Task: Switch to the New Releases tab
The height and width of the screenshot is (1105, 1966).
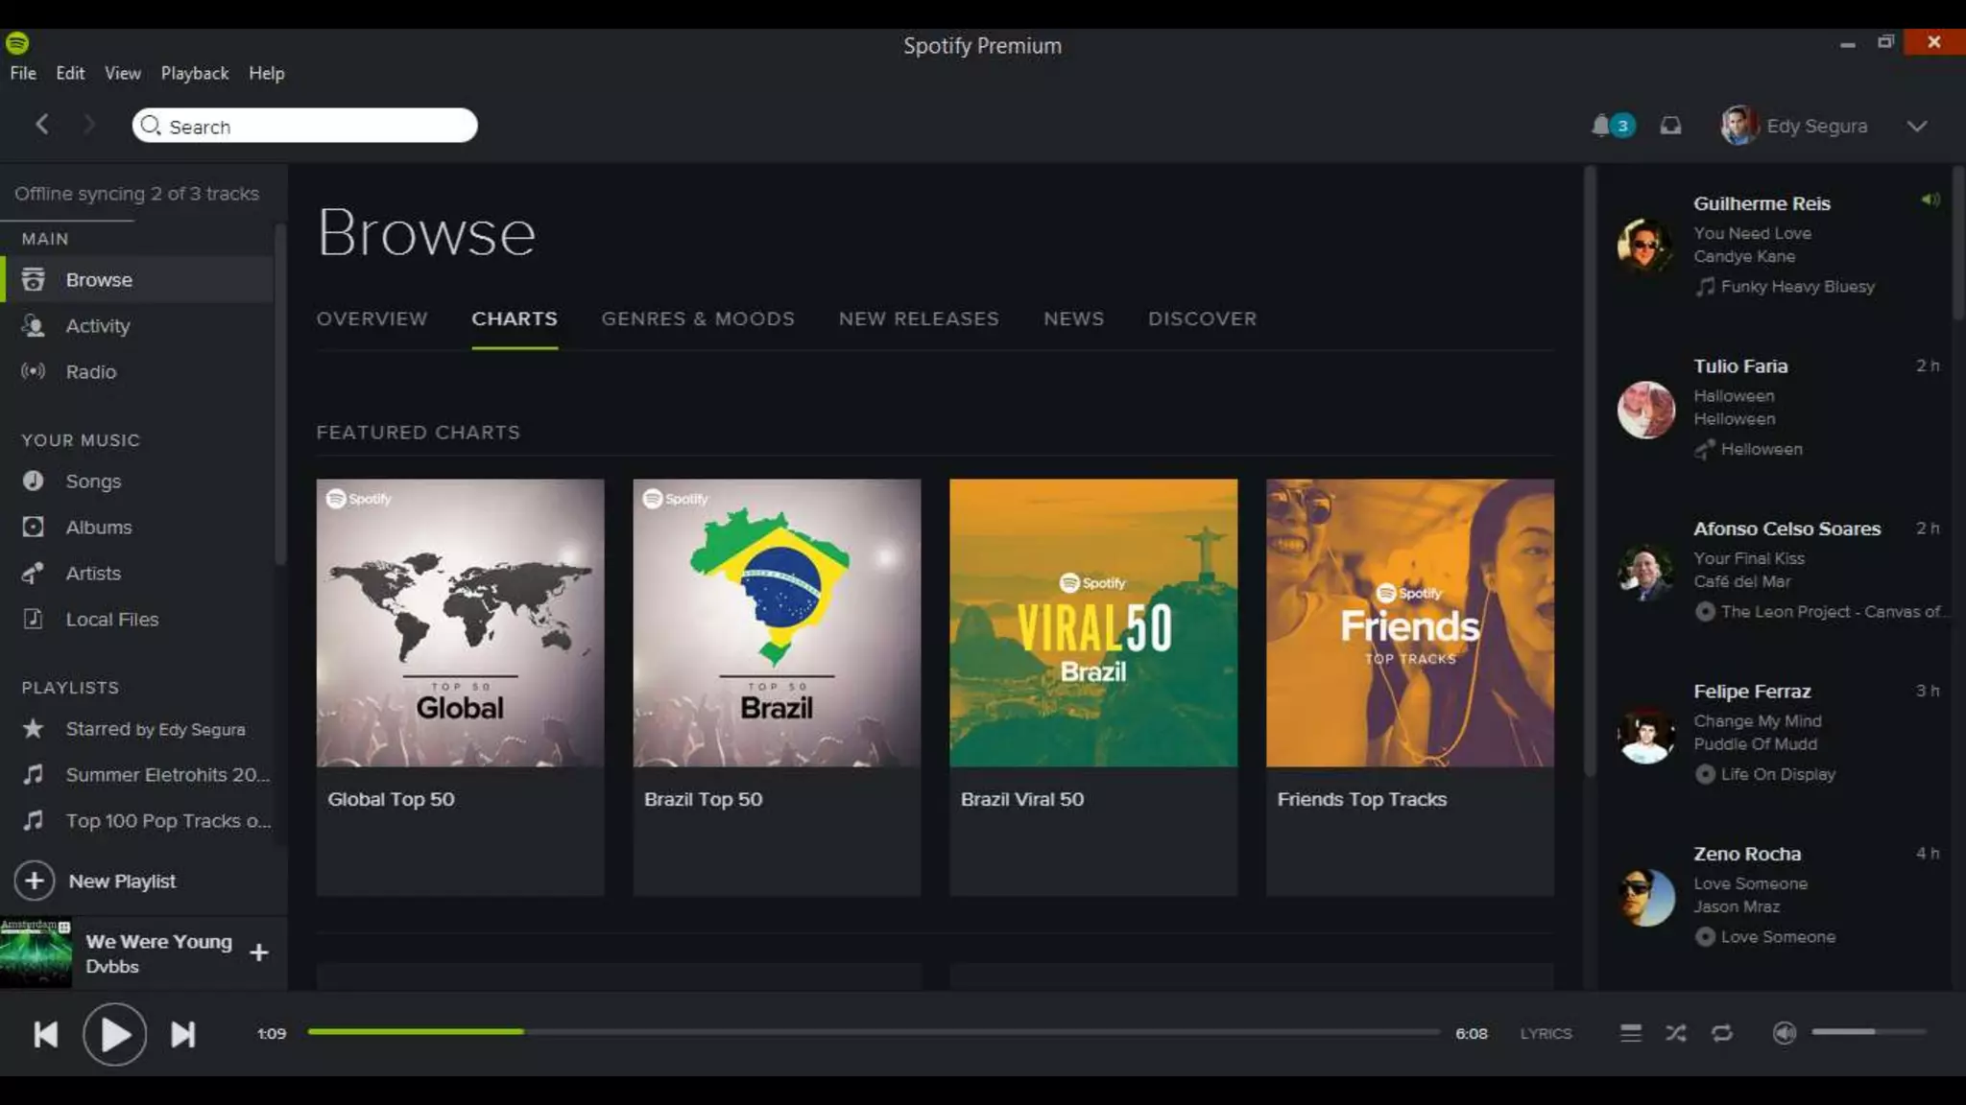Action: click(x=919, y=318)
